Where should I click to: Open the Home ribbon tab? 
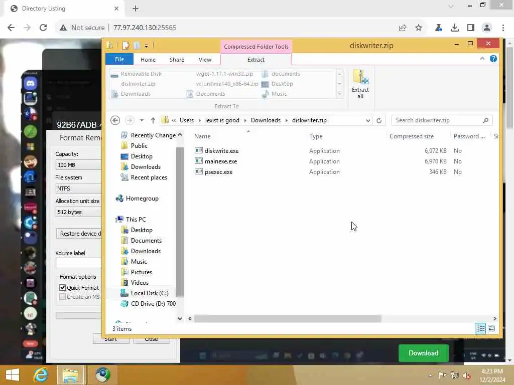click(x=148, y=60)
